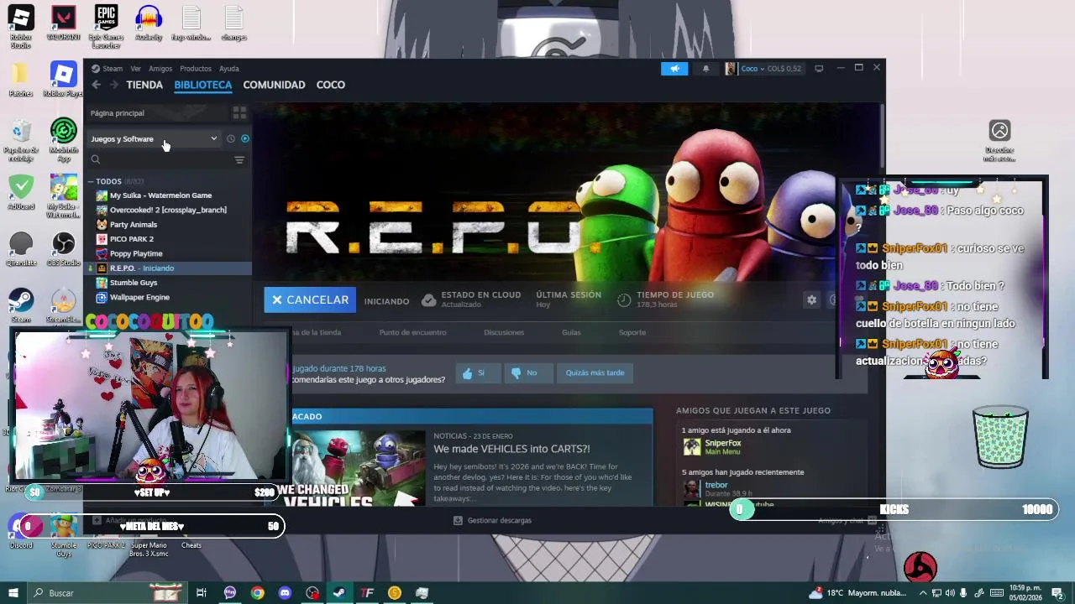
Task: Open AdGuard desktop icon
Action: coord(21,193)
